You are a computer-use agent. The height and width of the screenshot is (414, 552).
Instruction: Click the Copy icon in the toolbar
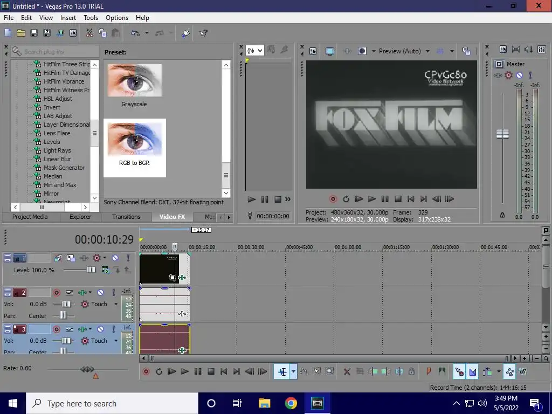pos(102,33)
